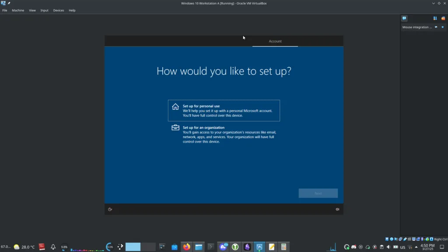Open the battery tray icon
Image resolution: width=448 pixels, height=252 pixels.
(x=395, y=247)
